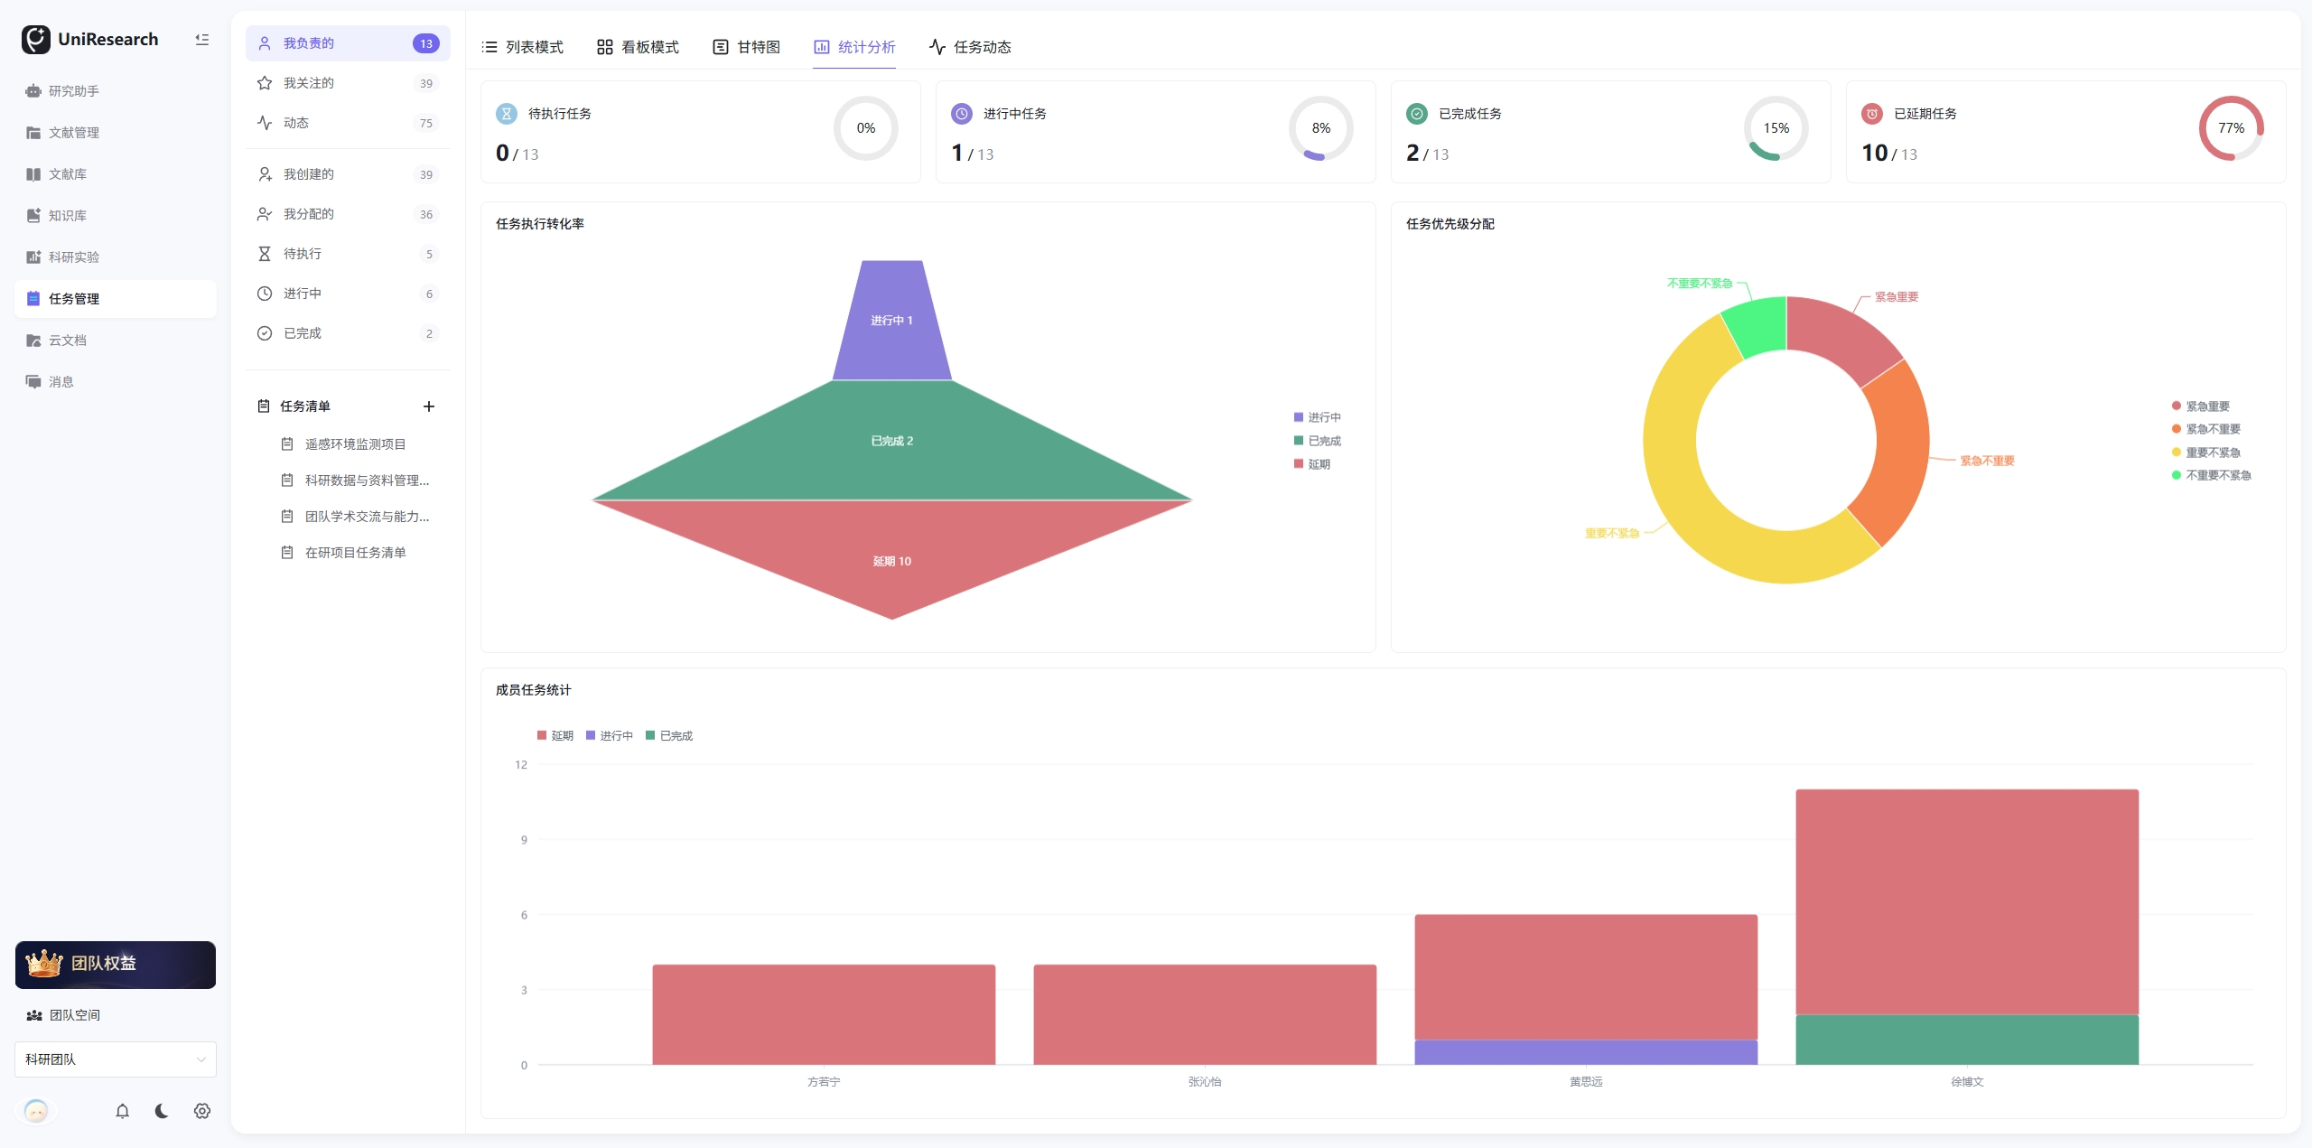Click the 已完成任务 check icon

[x=1417, y=114]
